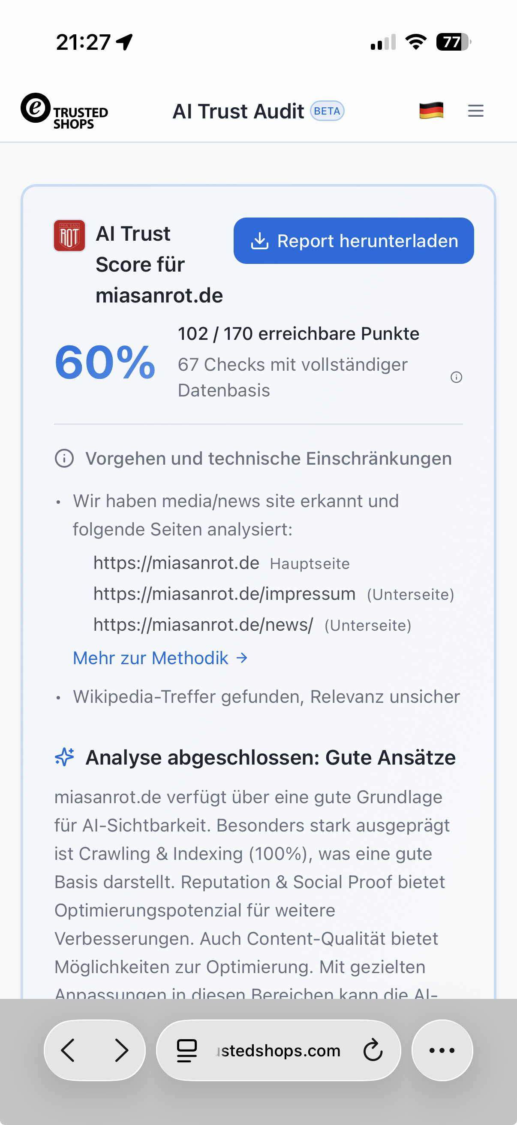Tap the BETA badge next to AI Trust Audit
Screen dimensions: 517x1125
tap(327, 111)
